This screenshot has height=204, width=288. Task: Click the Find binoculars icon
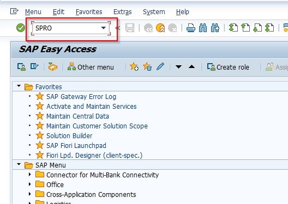[x=203, y=28]
